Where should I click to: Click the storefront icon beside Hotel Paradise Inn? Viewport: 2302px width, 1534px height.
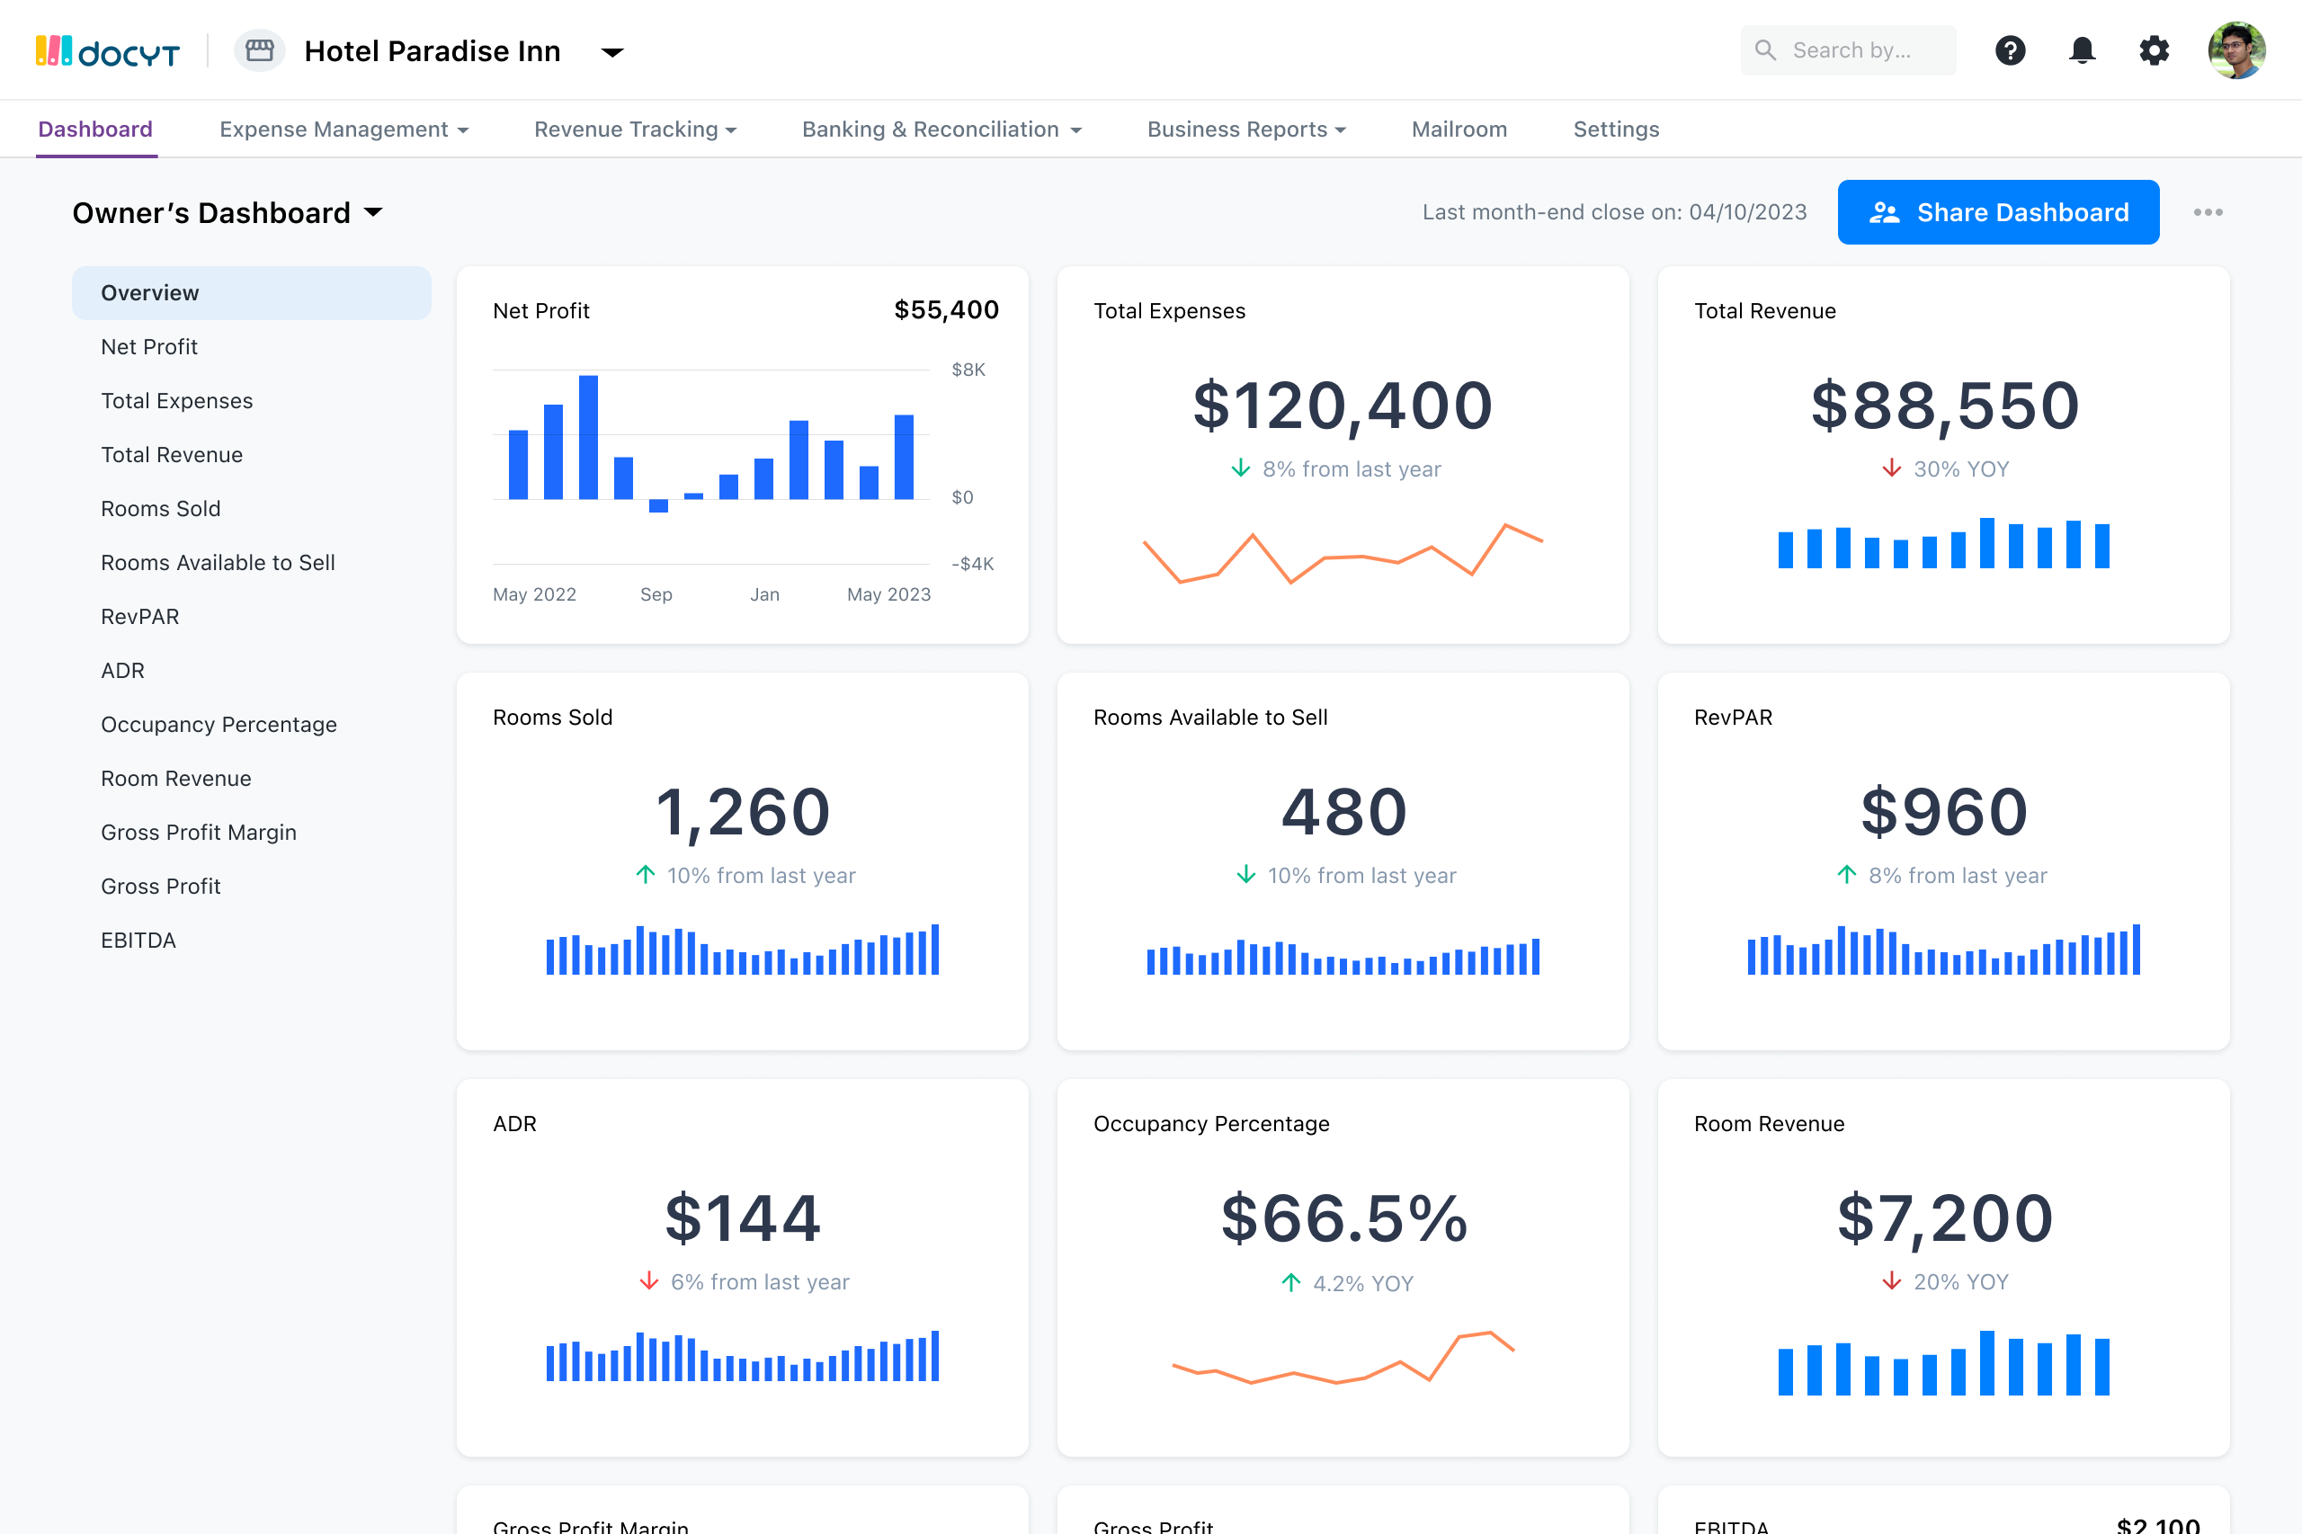tap(258, 49)
